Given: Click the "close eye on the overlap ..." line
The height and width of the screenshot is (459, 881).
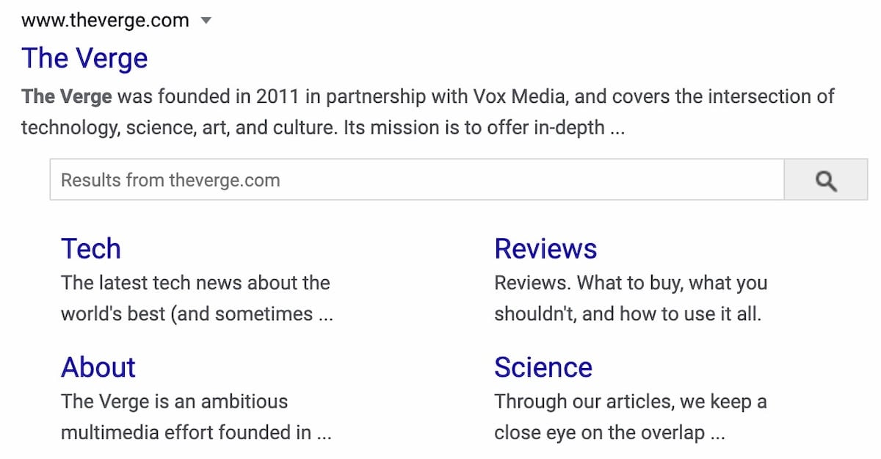Looking at the screenshot, I should coord(609,433).
